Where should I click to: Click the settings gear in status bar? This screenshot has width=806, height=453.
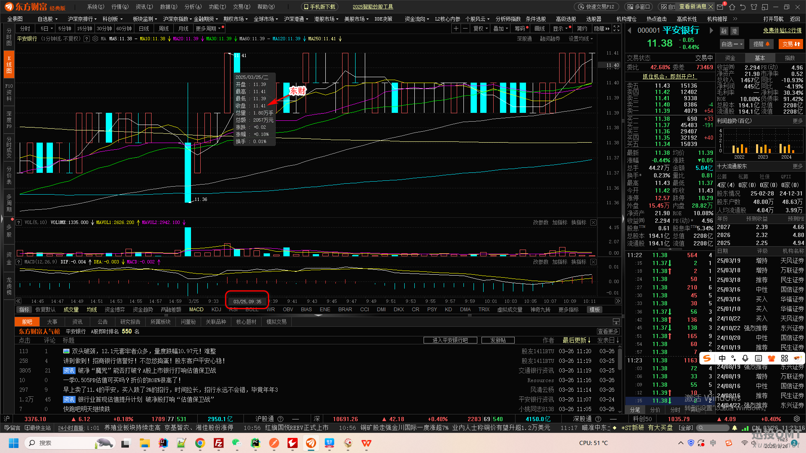click(797, 419)
